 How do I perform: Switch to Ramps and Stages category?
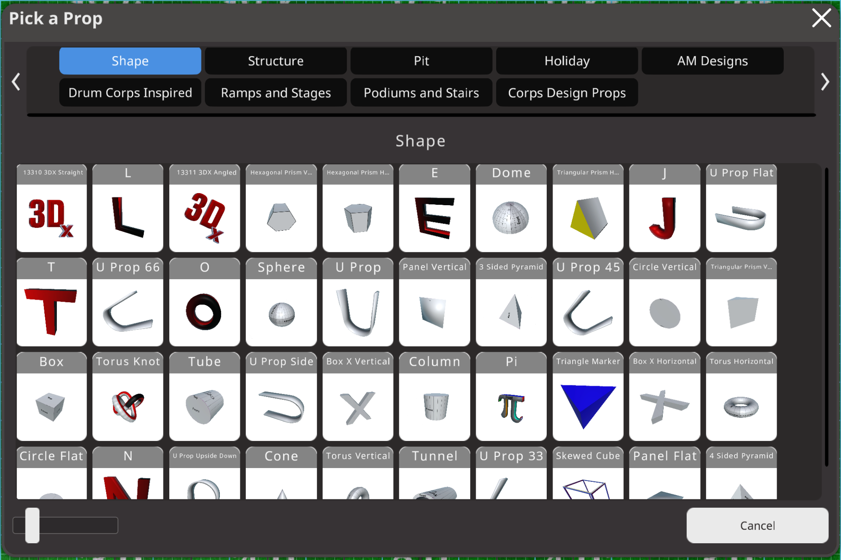pyautogui.click(x=275, y=93)
